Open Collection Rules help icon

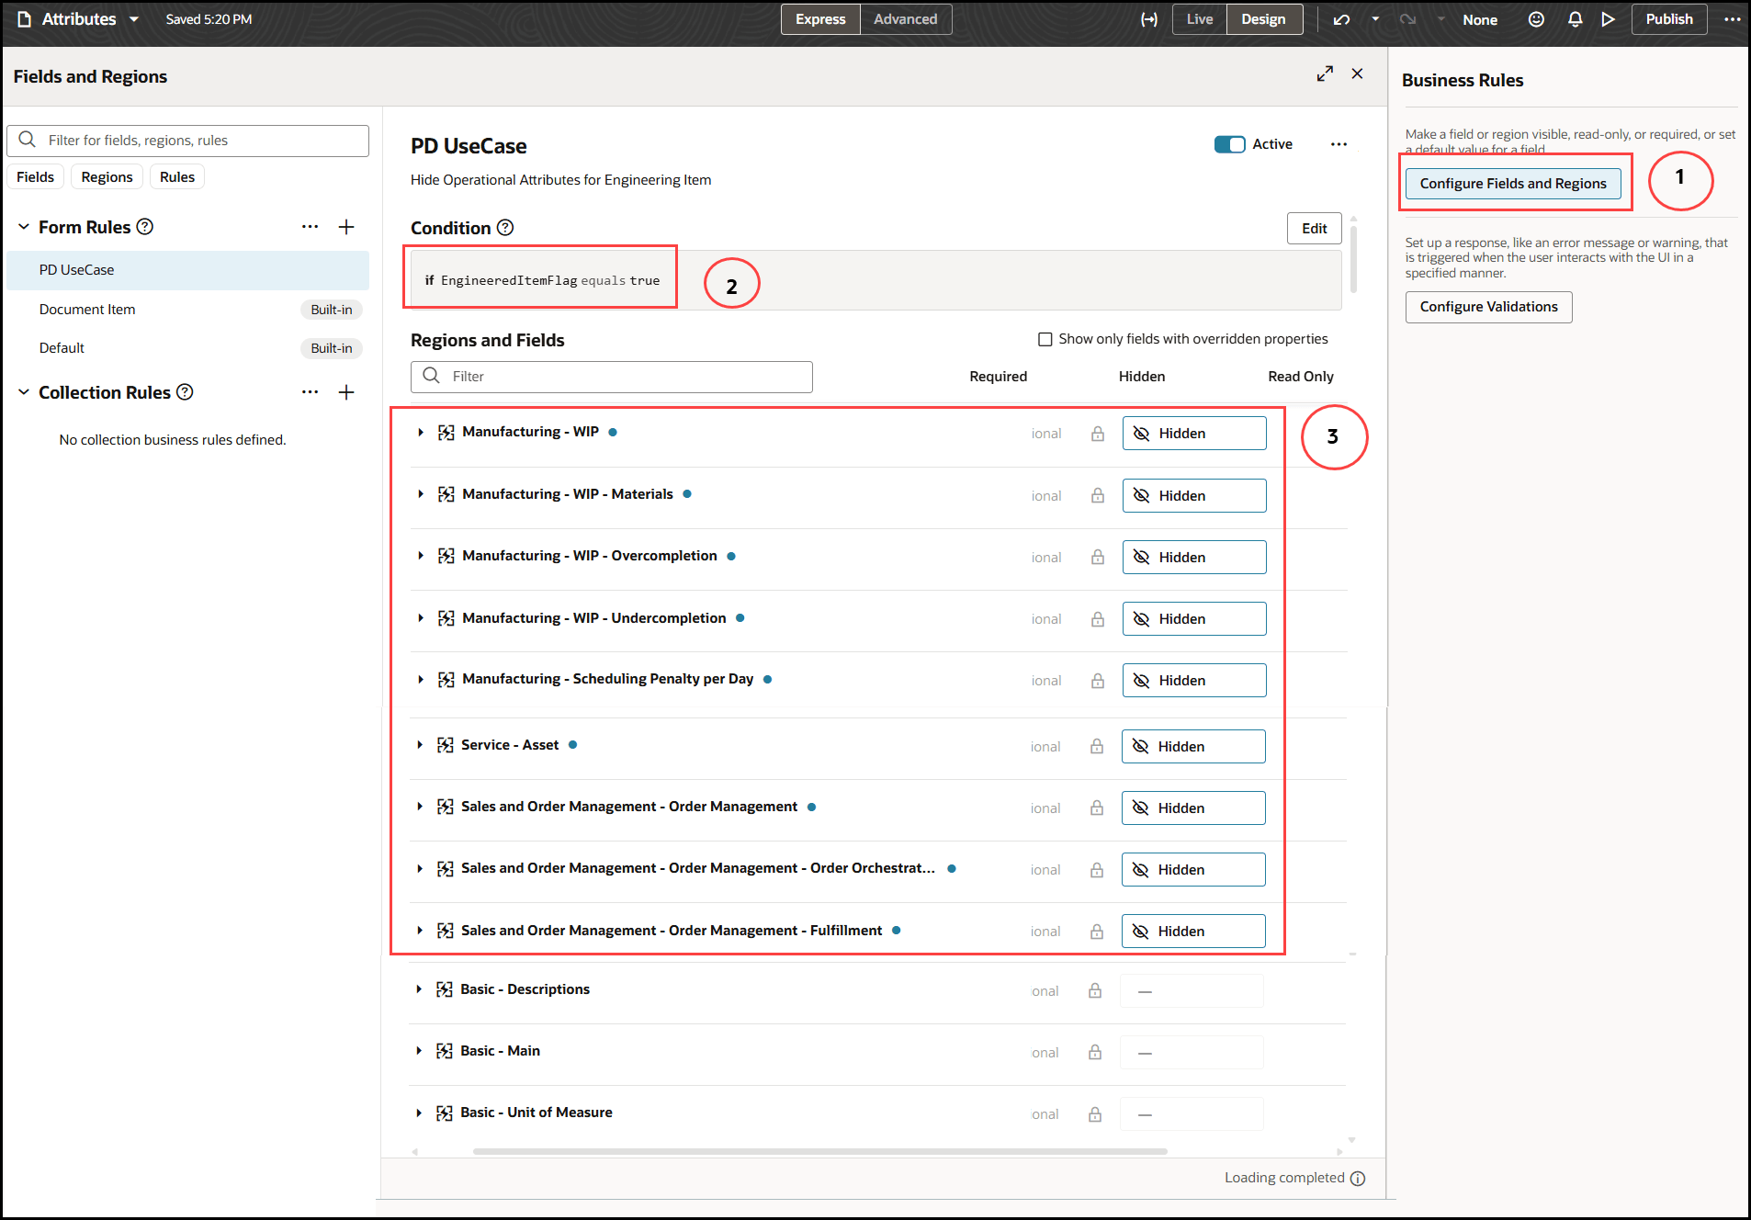[185, 392]
